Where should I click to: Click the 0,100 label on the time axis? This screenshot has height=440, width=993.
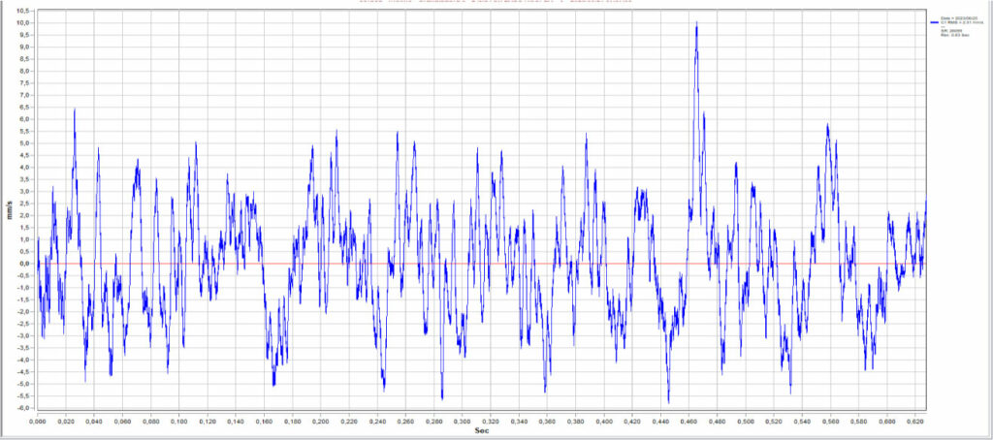tap(179, 421)
